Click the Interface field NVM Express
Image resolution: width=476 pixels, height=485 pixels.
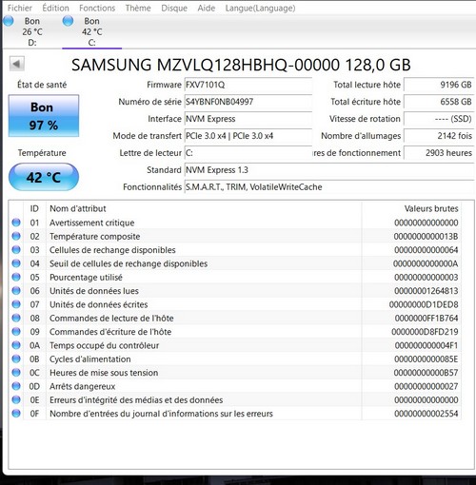[x=248, y=119]
